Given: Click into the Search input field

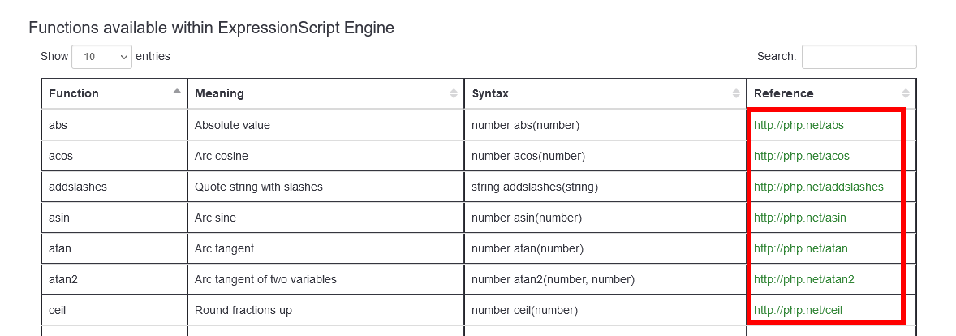Looking at the screenshot, I should coord(859,57).
